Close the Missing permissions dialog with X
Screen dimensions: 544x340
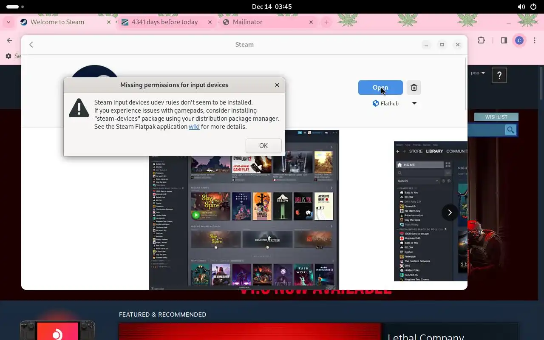277,85
